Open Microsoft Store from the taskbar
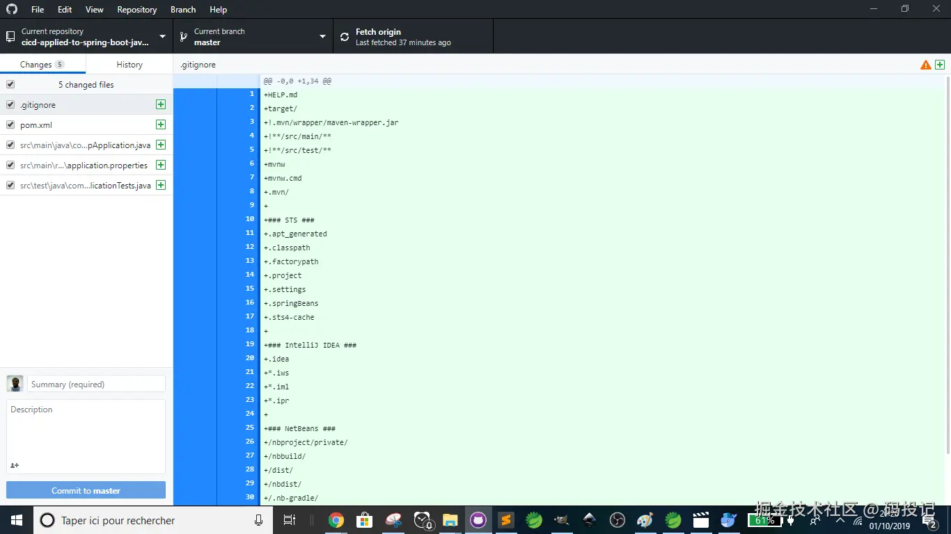Screen dimensions: 951x534 coord(364,520)
